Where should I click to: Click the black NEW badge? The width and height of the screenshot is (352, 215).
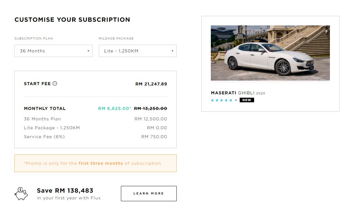247,100
